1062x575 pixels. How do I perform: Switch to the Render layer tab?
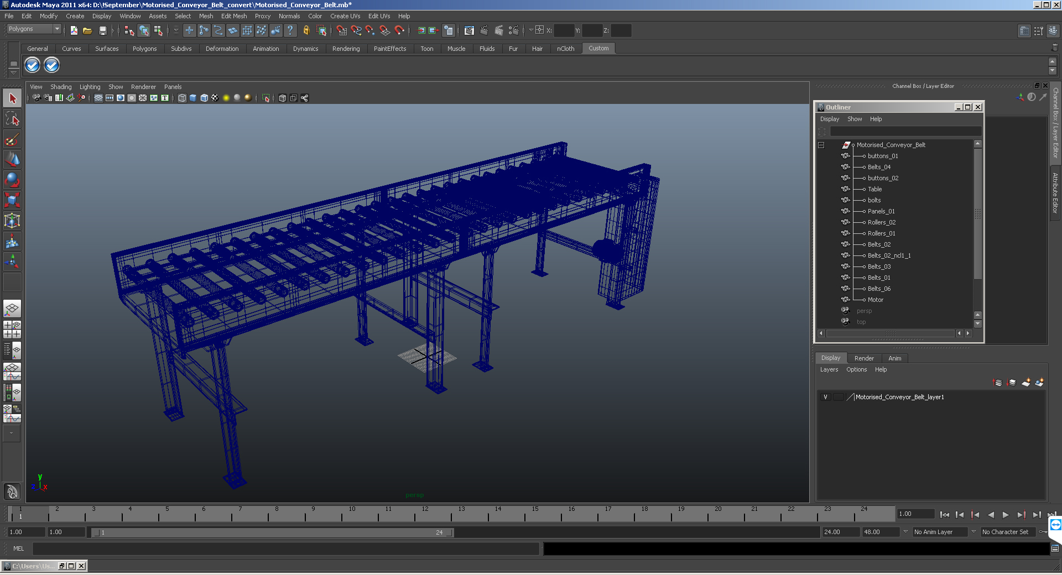pyautogui.click(x=864, y=358)
